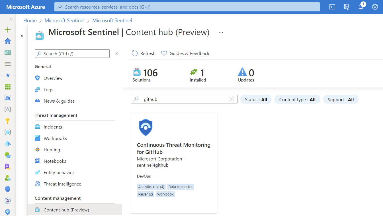
Task: Open the Support : All filter
Action: tap(341, 99)
